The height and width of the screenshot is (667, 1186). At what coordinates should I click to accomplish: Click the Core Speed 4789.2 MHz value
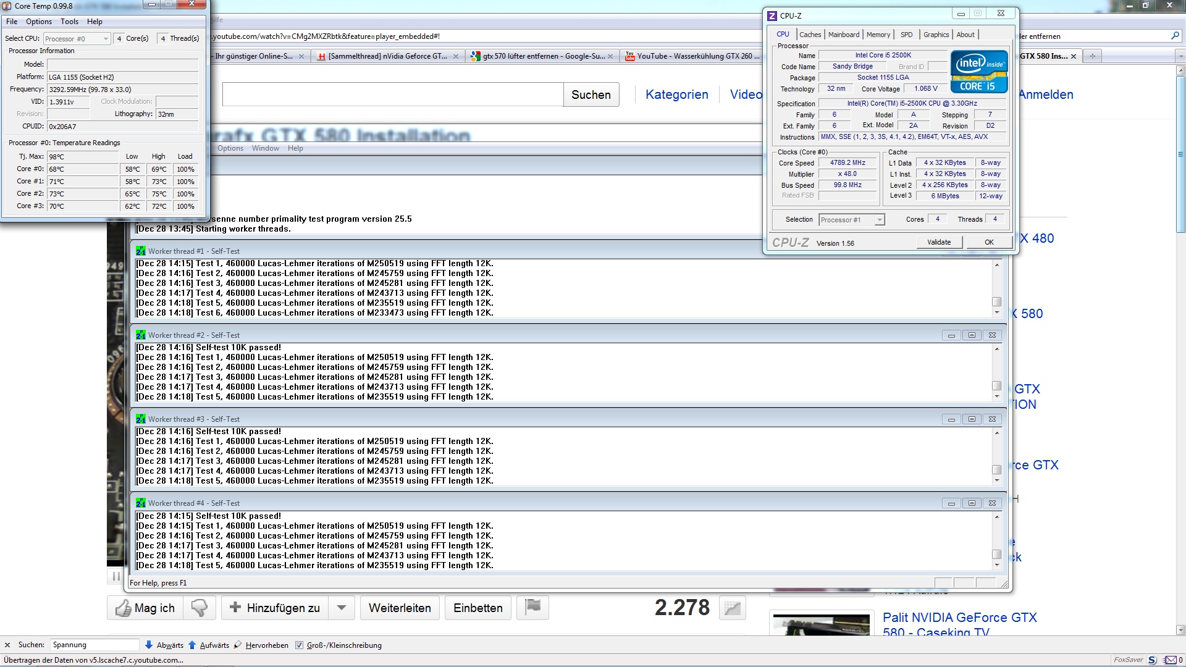(847, 163)
